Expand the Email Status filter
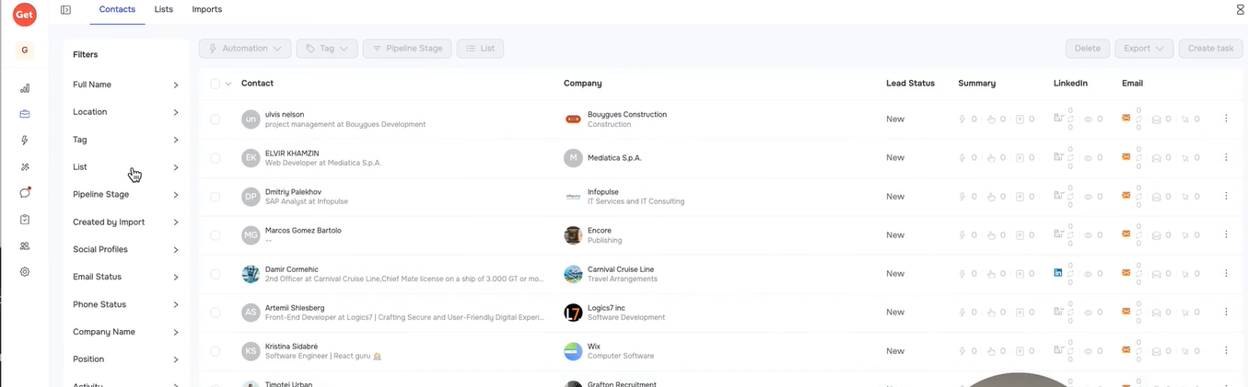Screen dimensions: 1248x387 [126, 277]
